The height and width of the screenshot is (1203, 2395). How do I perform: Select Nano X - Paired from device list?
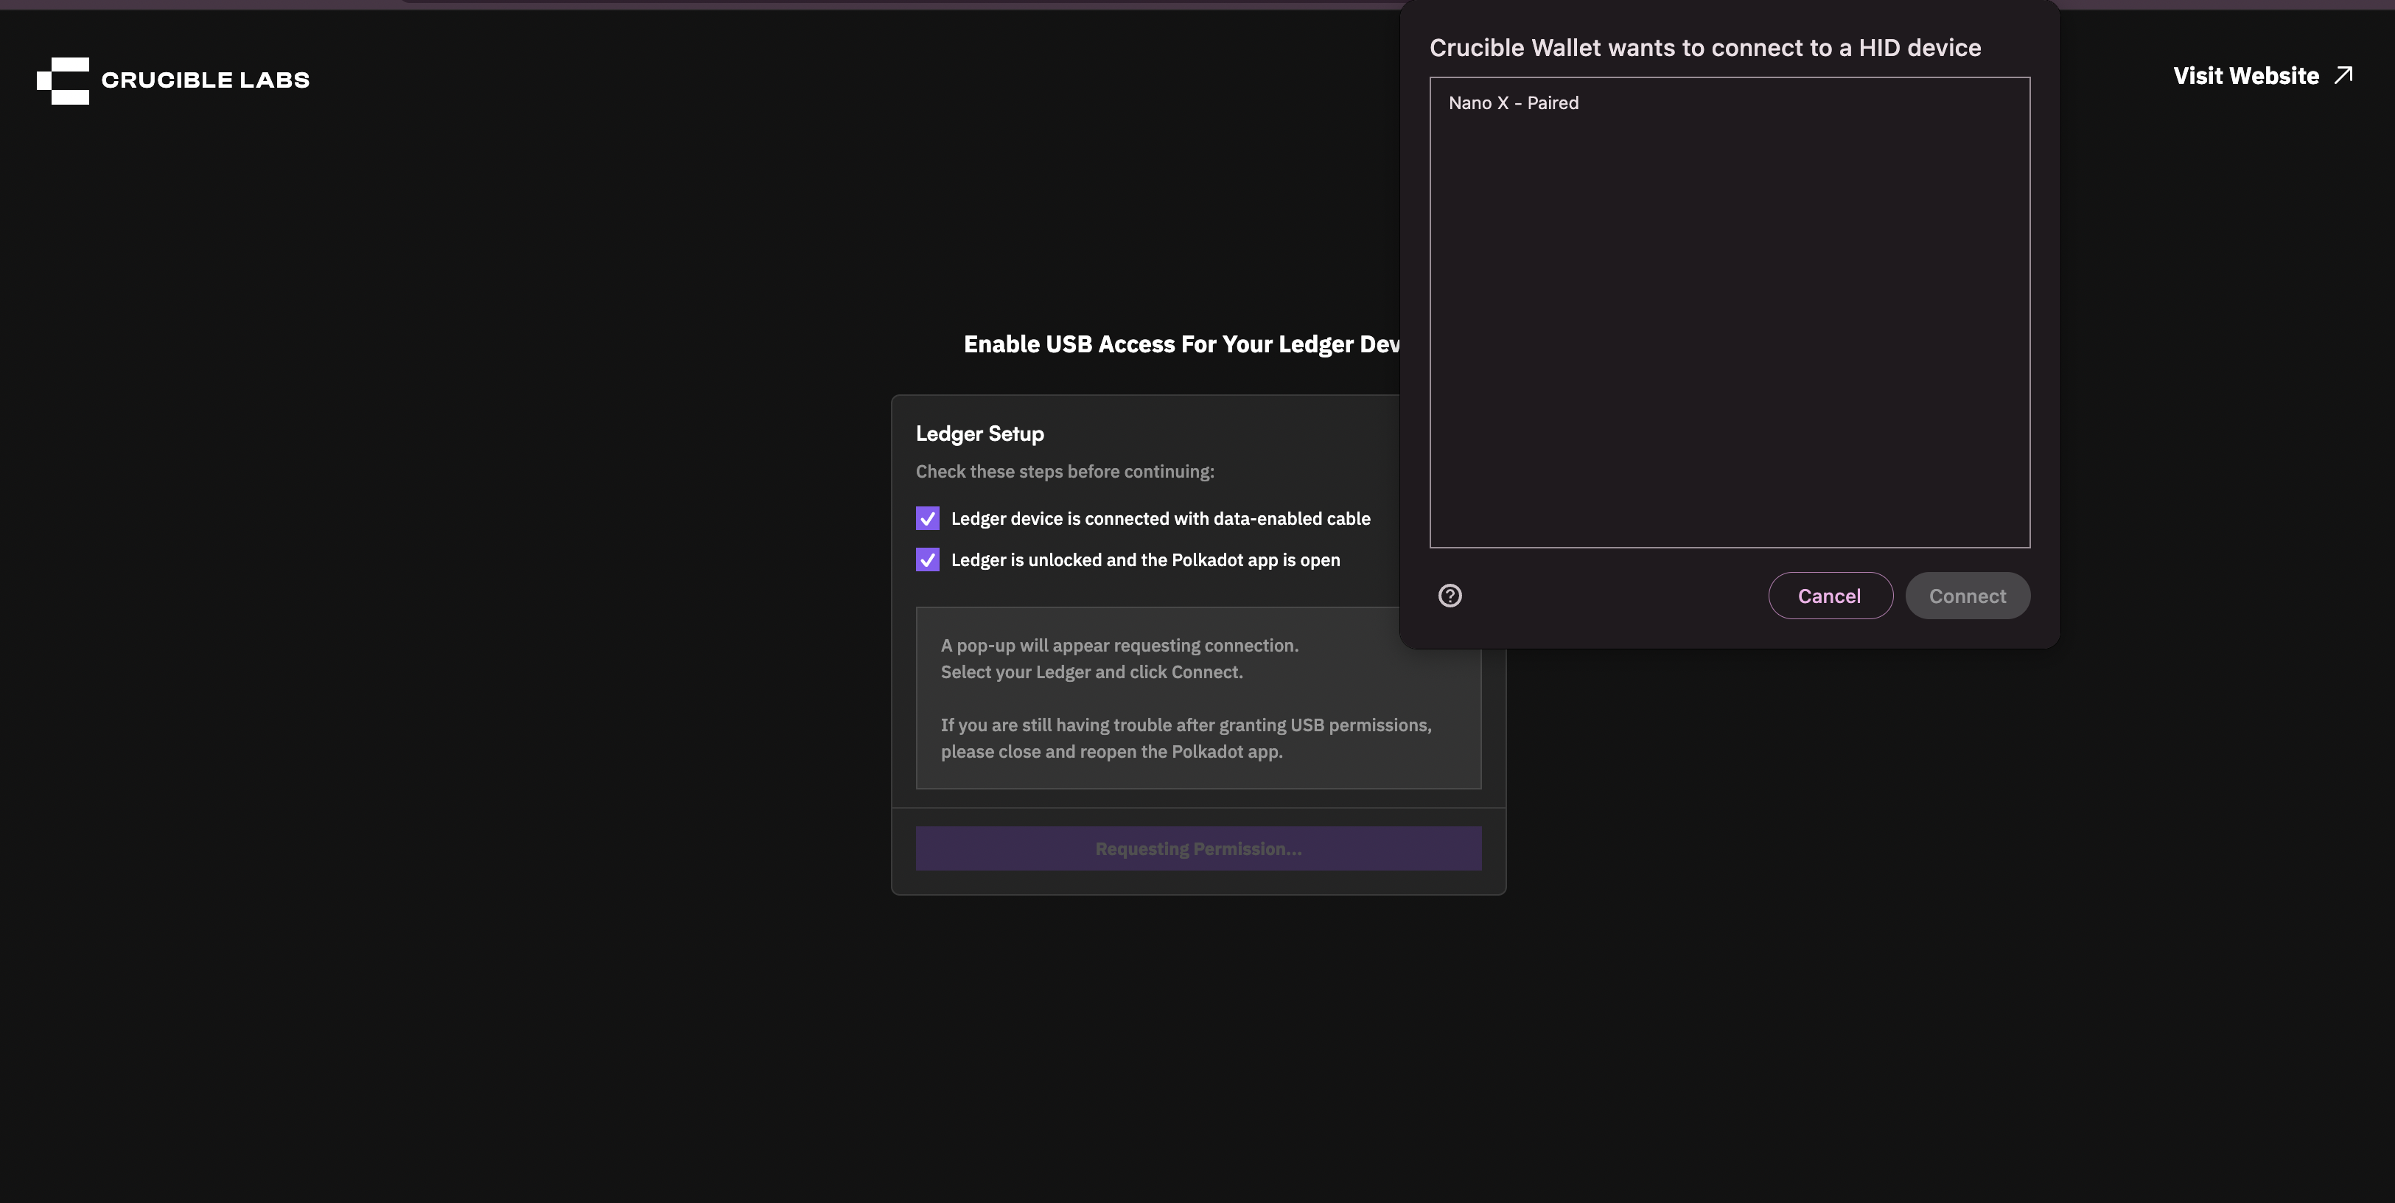(x=1514, y=102)
